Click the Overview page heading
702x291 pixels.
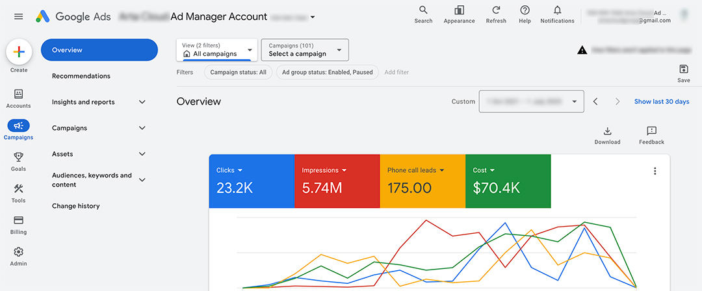point(199,101)
